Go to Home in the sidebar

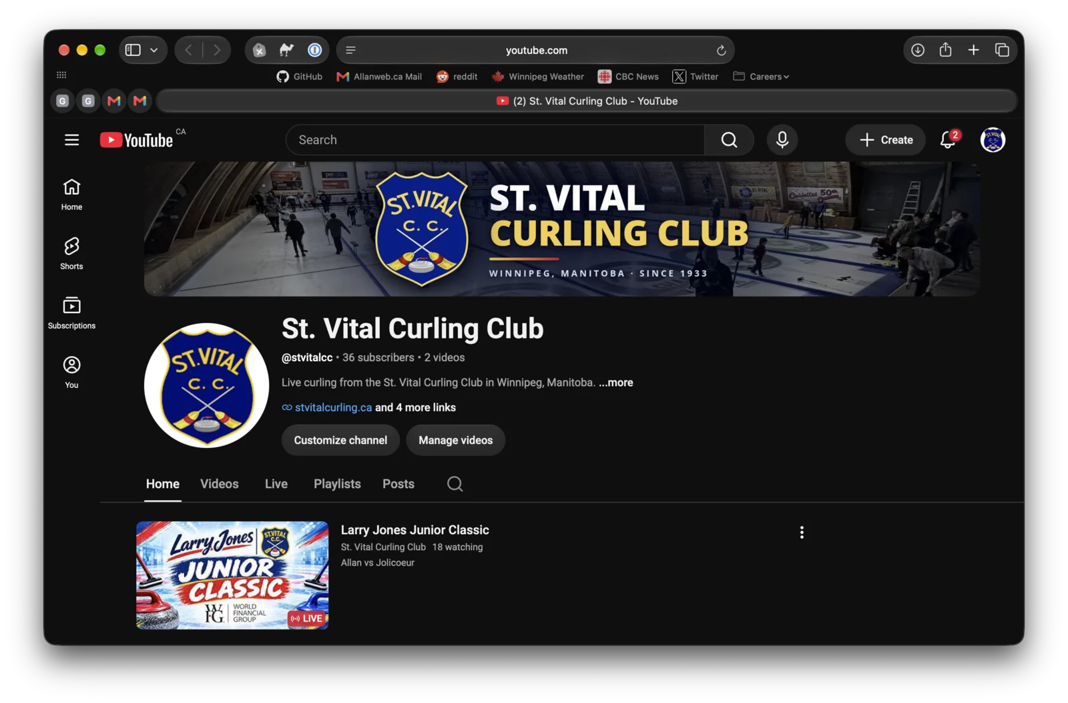pos(71,194)
